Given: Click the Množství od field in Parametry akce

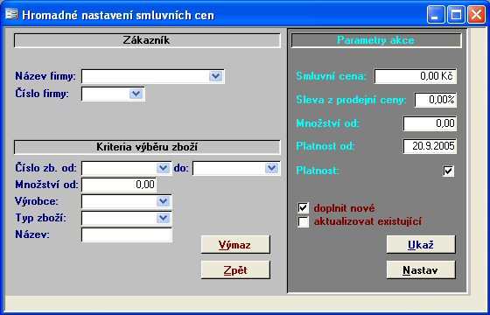Looking at the screenshot, I should coord(430,123).
